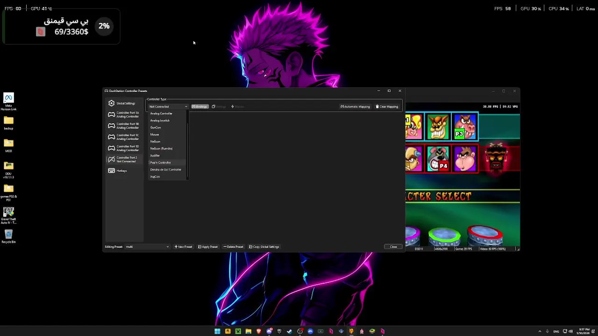Image resolution: width=598 pixels, height=336 pixels.
Task: Collapse the Not Connected controller type dropdown
Action: click(168, 106)
